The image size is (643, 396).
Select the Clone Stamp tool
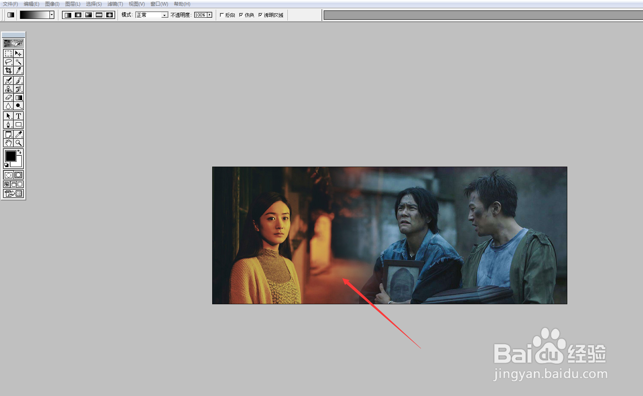click(8, 89)
